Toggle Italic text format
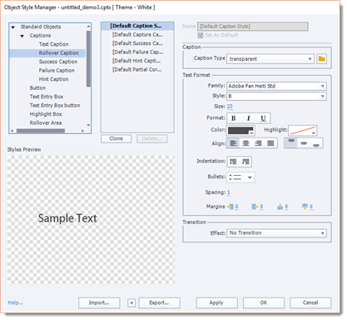 point(248,118)
